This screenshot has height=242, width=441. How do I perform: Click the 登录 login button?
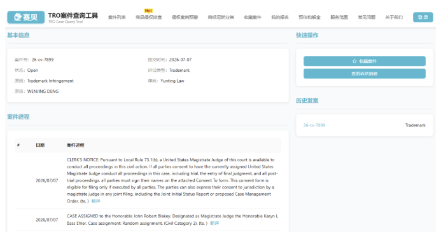(x=423, y=17)
